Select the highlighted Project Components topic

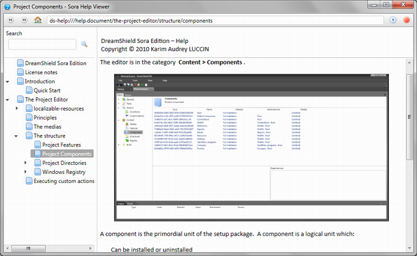(x=66, y=154)
